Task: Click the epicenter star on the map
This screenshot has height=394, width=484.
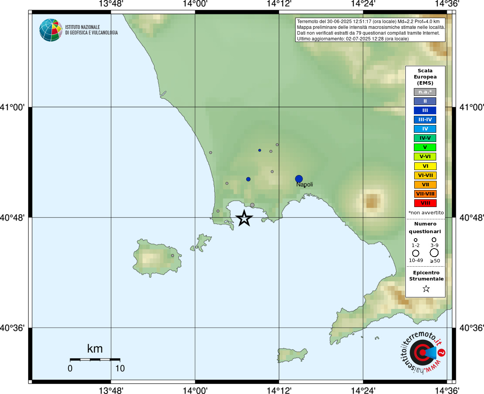Action: [244, 218]
